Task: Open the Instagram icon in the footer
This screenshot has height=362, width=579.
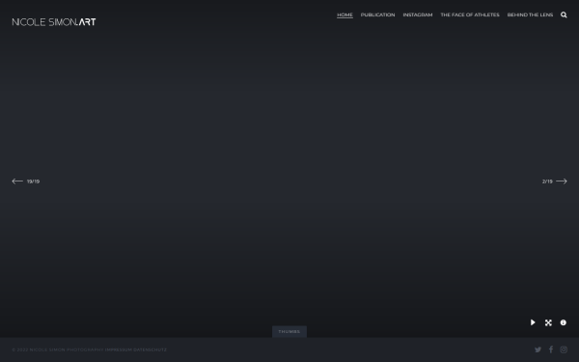Action: coord(564,349)
